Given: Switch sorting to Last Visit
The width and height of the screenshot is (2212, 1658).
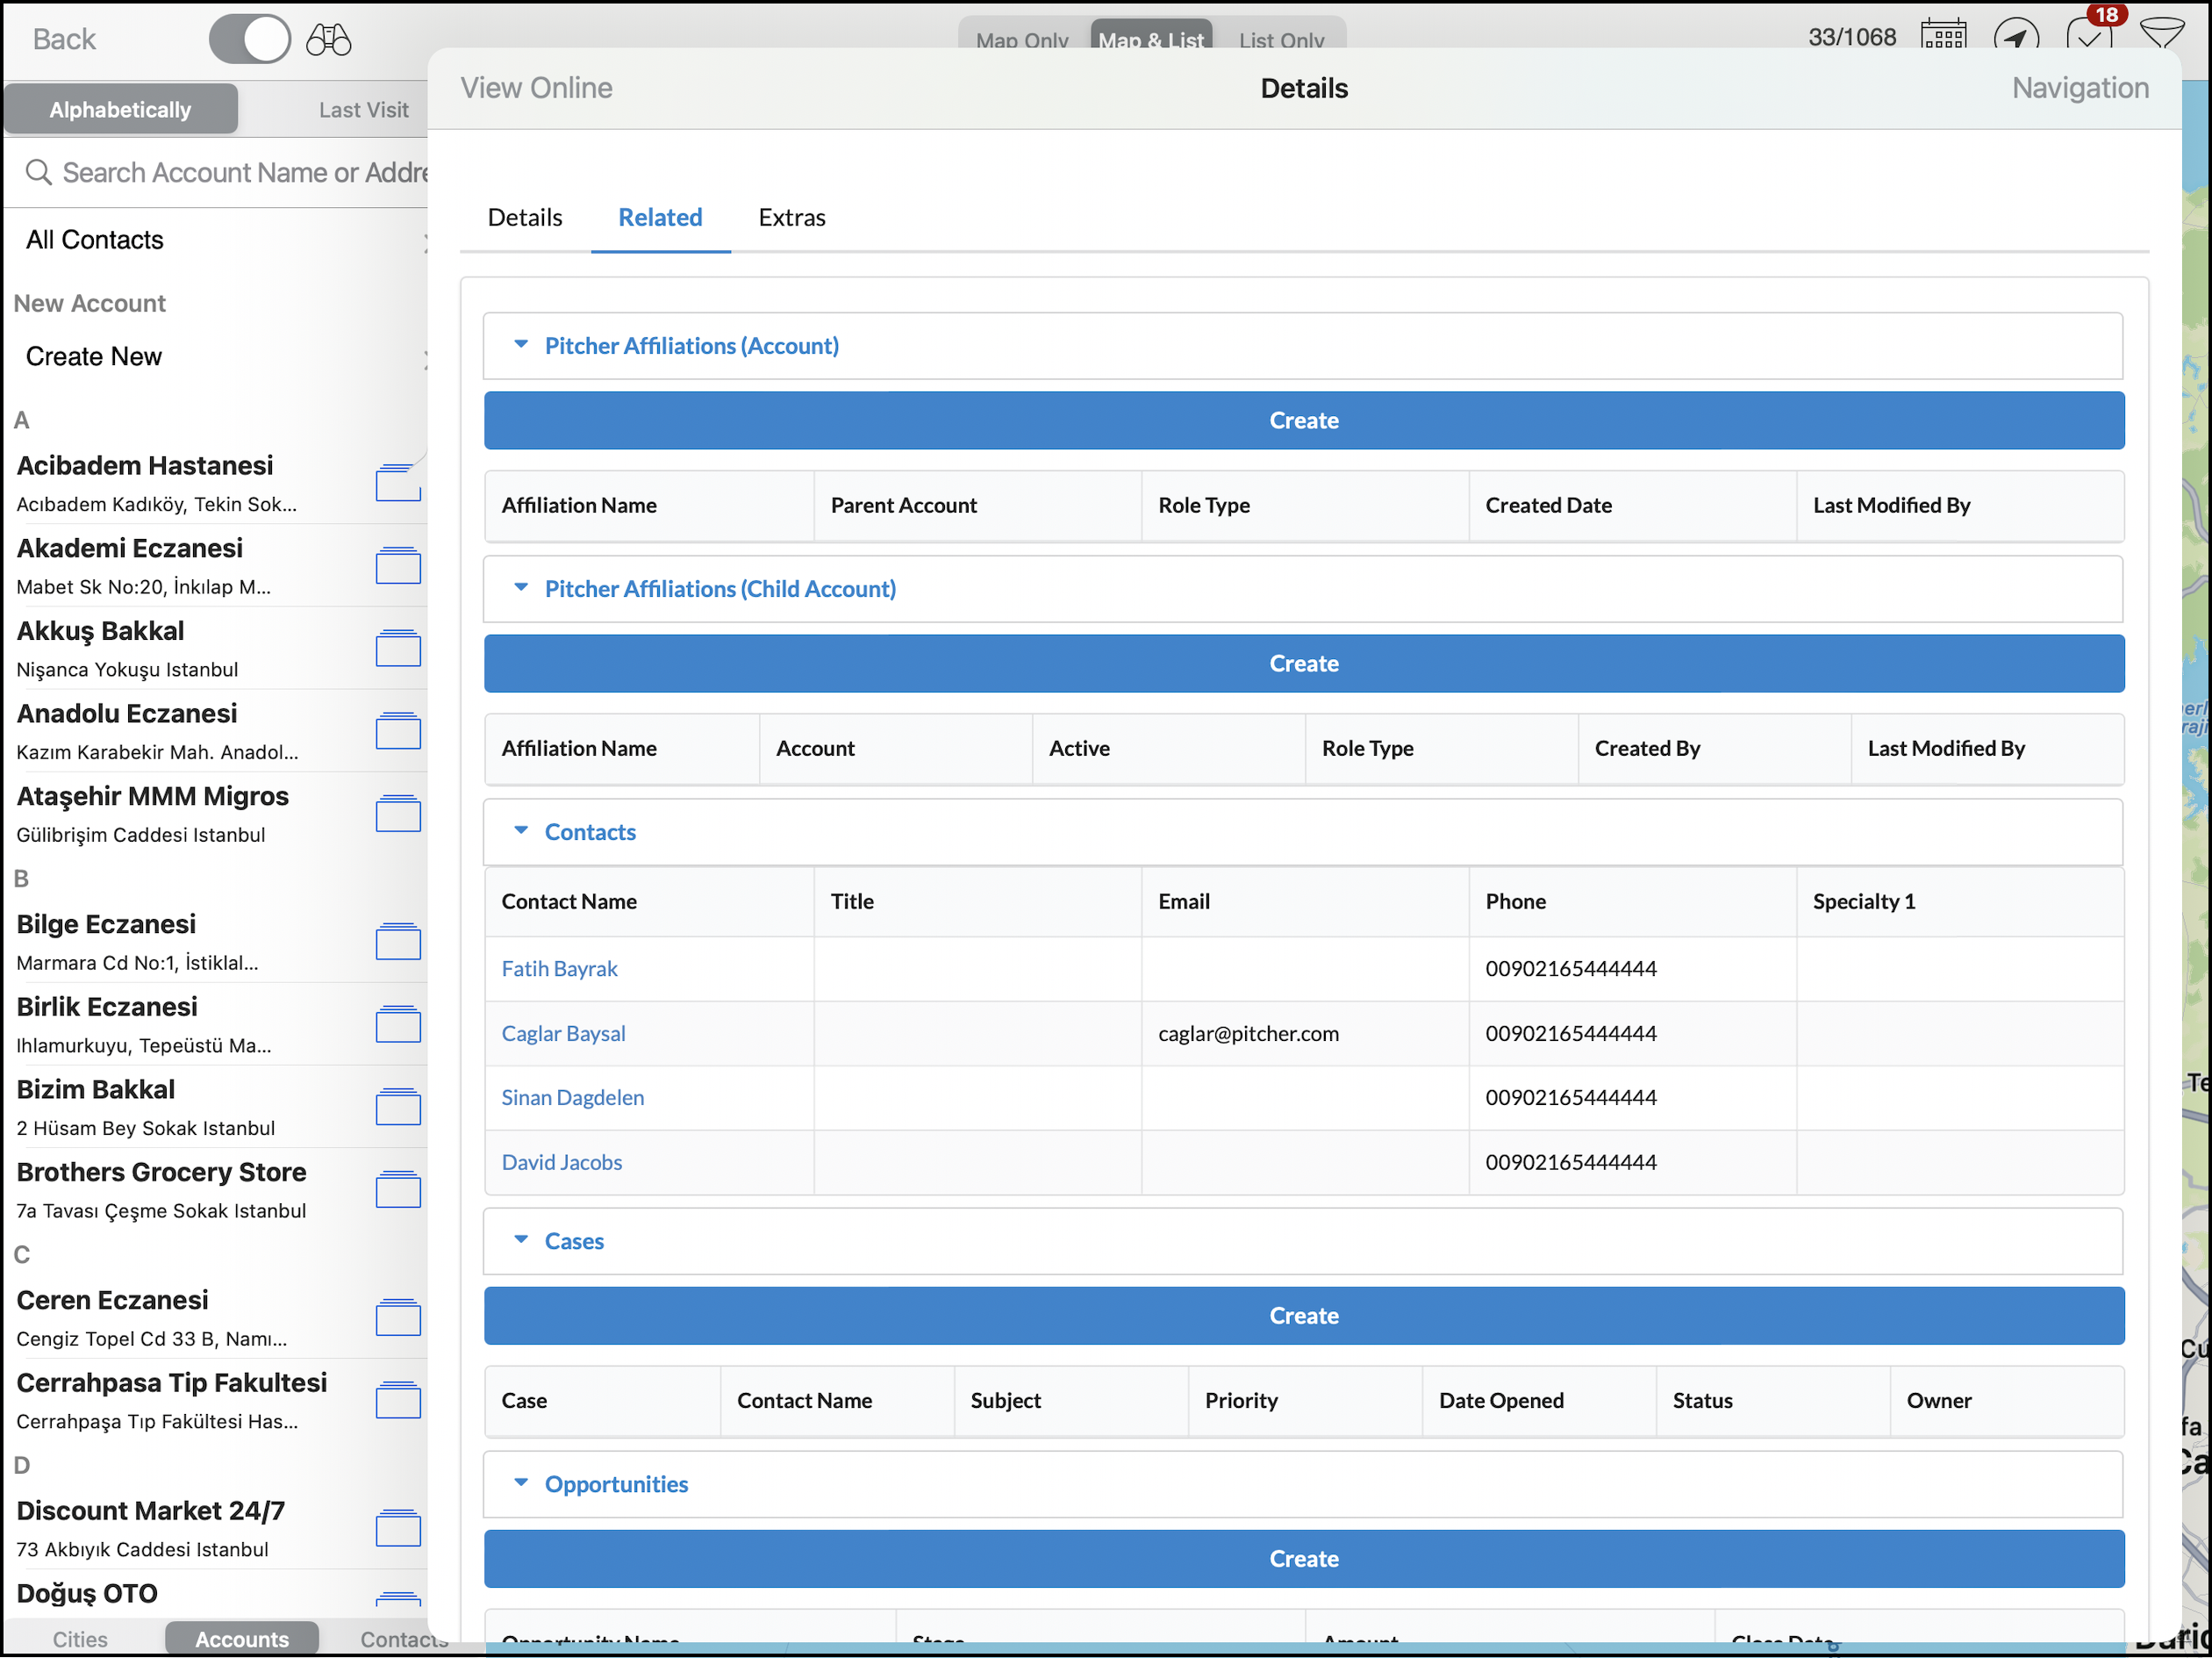Looking at the screenshot, I should (363, 110).
